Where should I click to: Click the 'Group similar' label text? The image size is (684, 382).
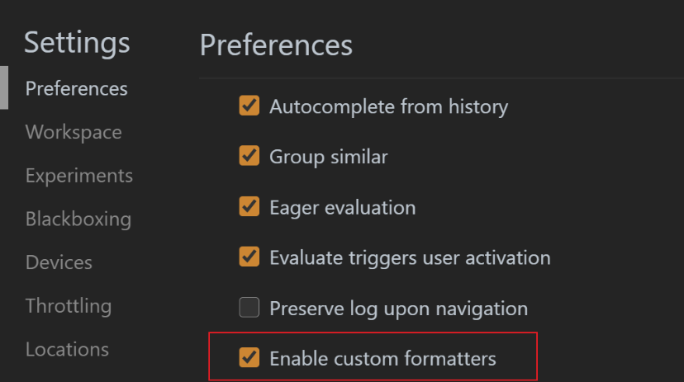(x=329, y=158)
